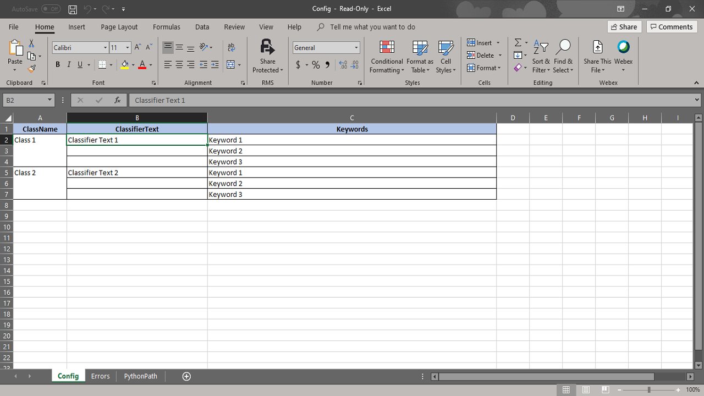Open the font name dropdown Calibri

coord(105,48)
